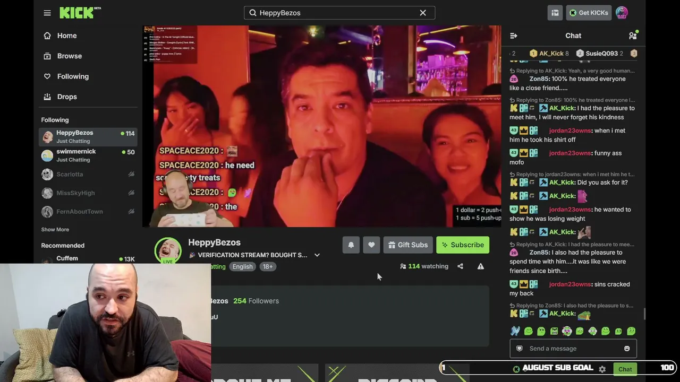Report the stream via the warning icon
Screen dimensions: 680x382
tap(481, 266)
